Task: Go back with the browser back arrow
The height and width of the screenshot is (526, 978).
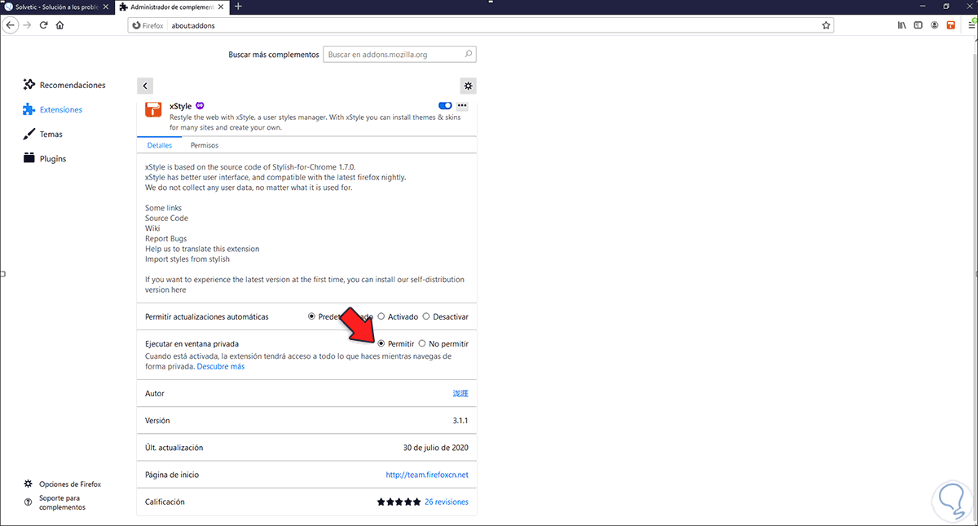Action: point(11,25)
